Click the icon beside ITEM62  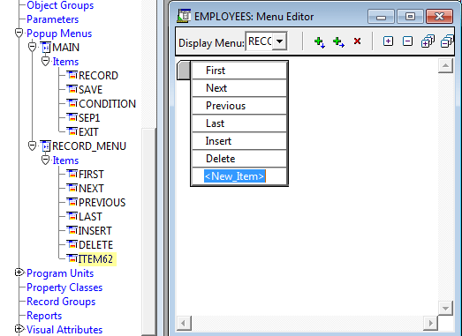point(72,259)
